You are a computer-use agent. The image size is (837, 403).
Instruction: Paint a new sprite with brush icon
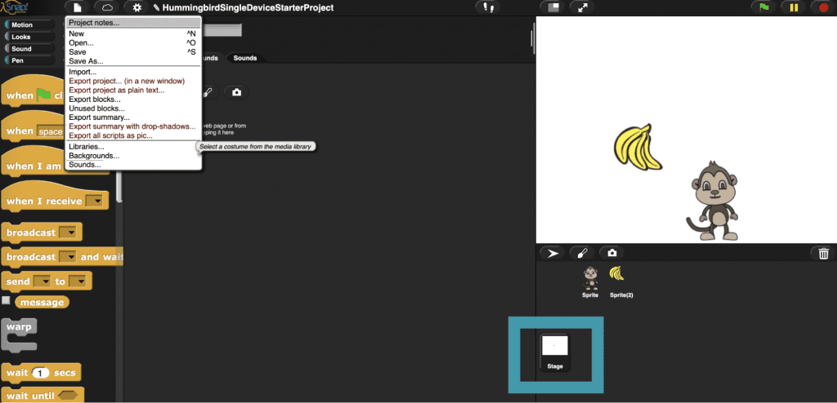[580, 254]
